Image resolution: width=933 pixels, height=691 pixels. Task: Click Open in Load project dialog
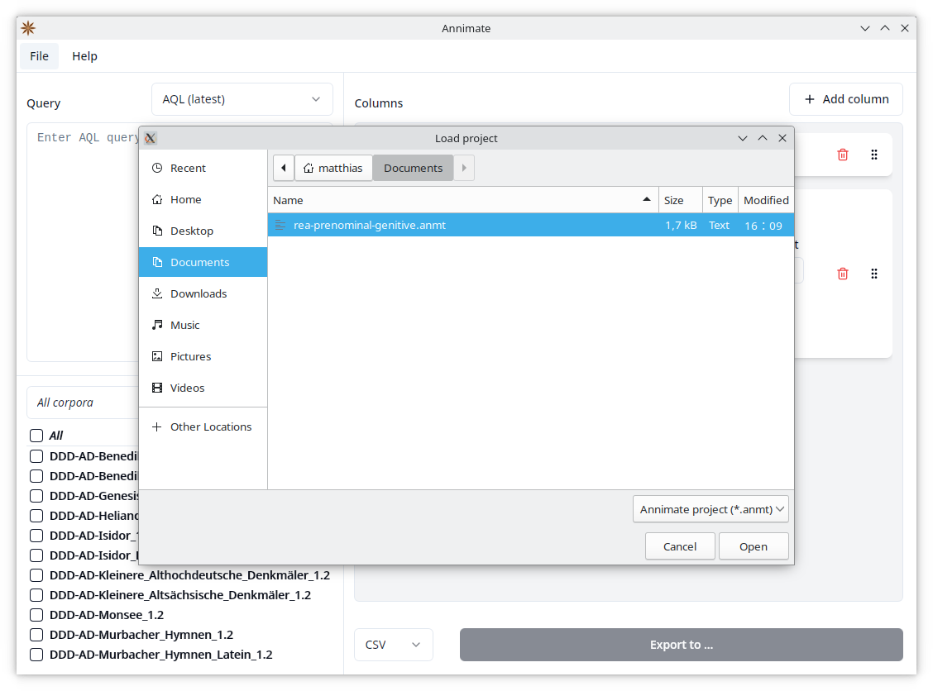pyautogui.click(x=754, y=546)
